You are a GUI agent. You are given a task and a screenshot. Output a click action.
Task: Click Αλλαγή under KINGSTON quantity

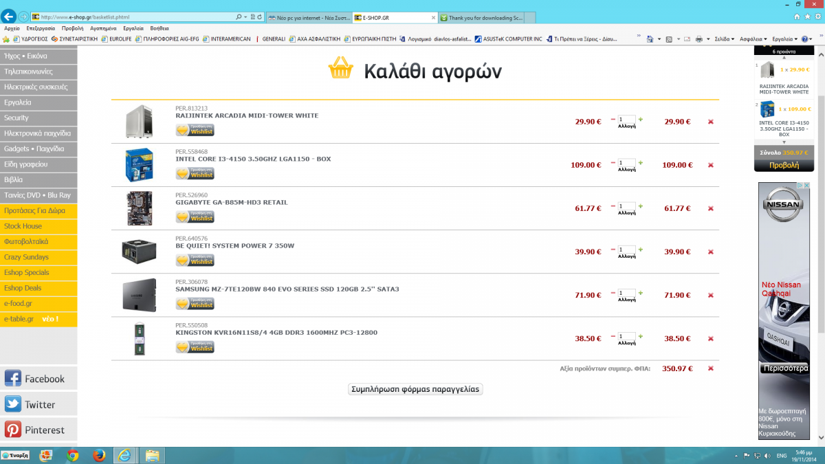pos(627,343)
